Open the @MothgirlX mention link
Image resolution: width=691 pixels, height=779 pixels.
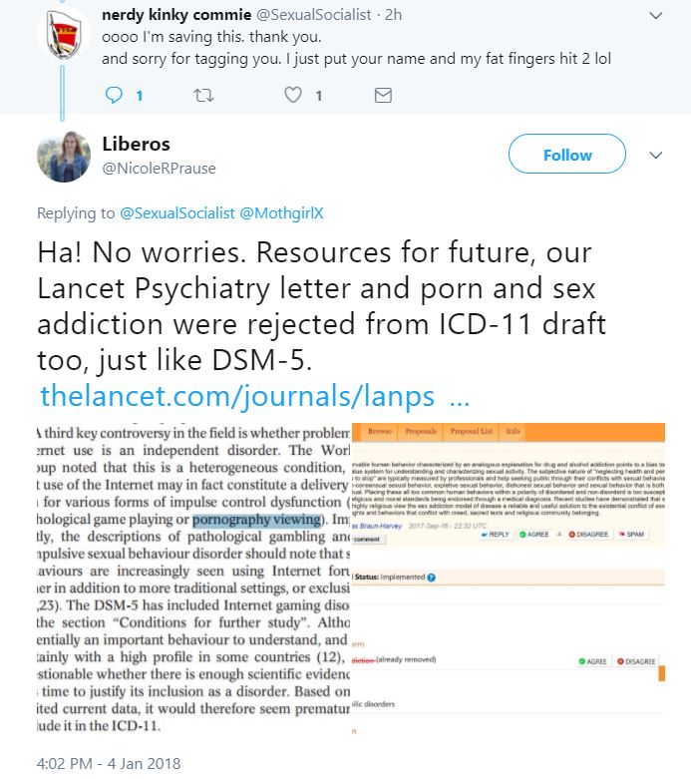[281, 213]
